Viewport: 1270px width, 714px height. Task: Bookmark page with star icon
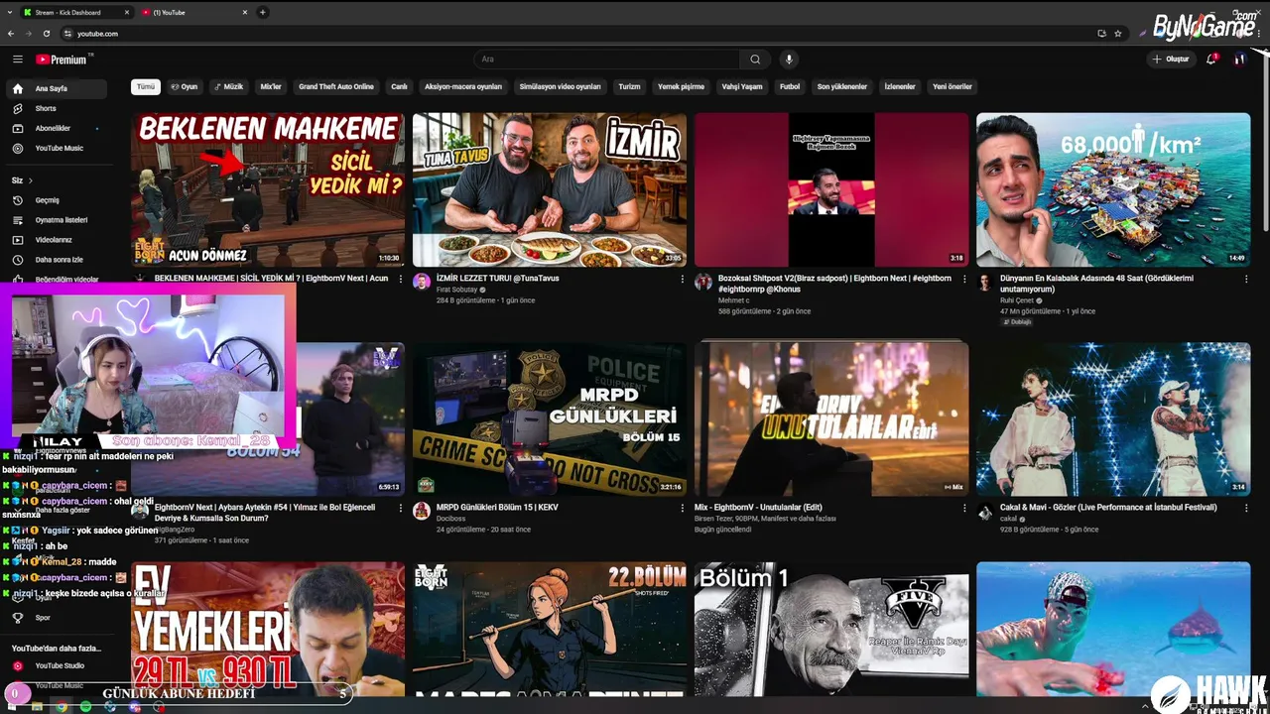click(1118, 34)
